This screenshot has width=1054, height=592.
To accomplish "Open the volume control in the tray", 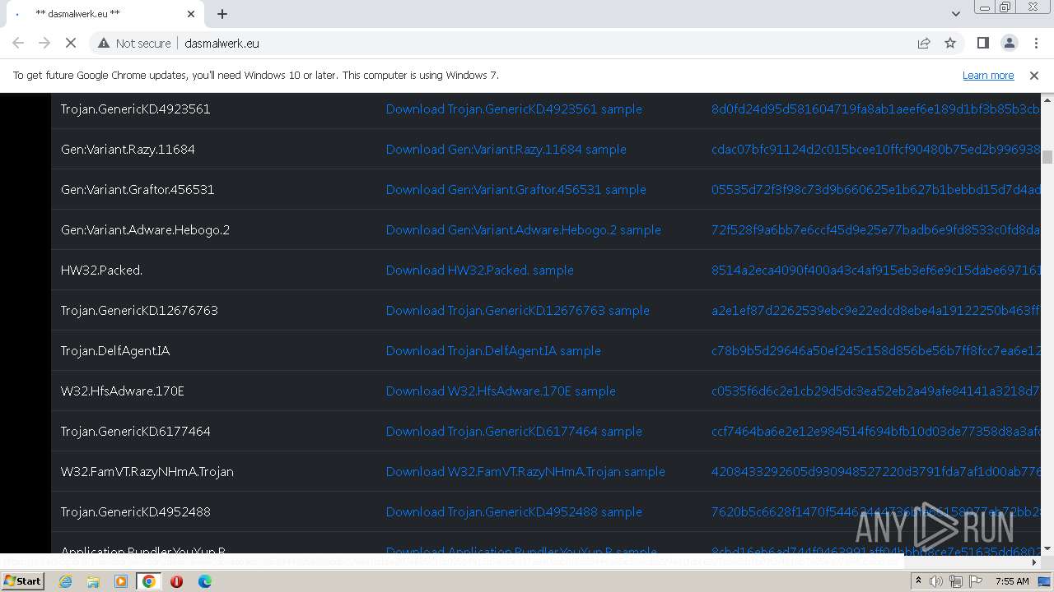I will click(x=936, y=581).
